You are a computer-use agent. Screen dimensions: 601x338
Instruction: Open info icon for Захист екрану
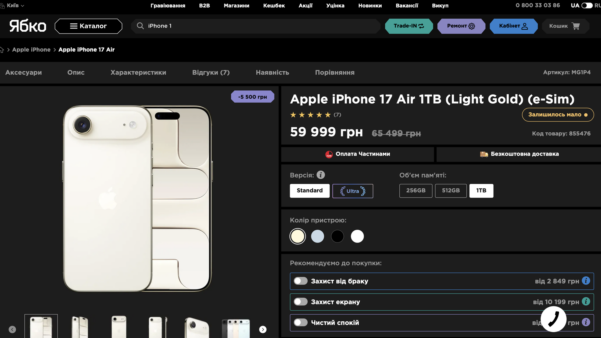pyautogui.click(x=586, y=301)
